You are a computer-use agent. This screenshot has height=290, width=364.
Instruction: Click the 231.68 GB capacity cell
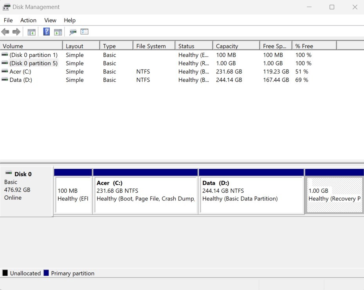[229, 72]
